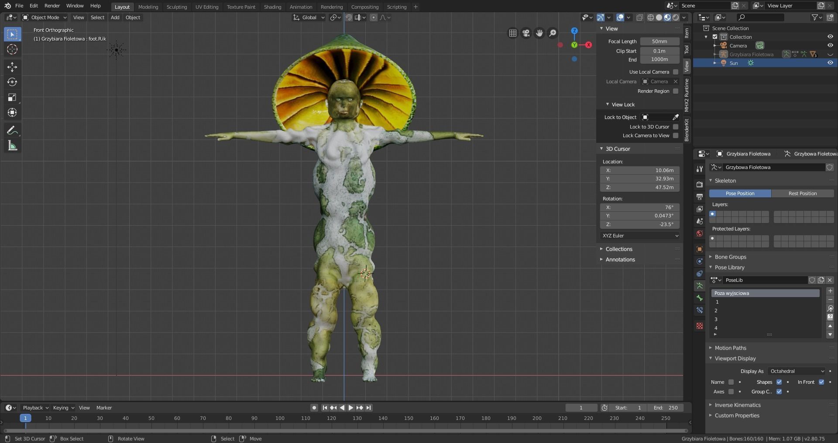Open the Tool properties tab icon
Screen dimensions: 838x443
pyautogui.click(x=700, y=169)
